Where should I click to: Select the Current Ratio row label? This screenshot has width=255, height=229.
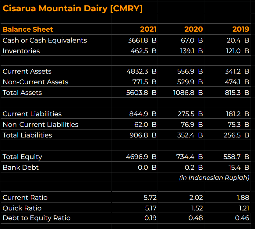click(x=25, y=198)
